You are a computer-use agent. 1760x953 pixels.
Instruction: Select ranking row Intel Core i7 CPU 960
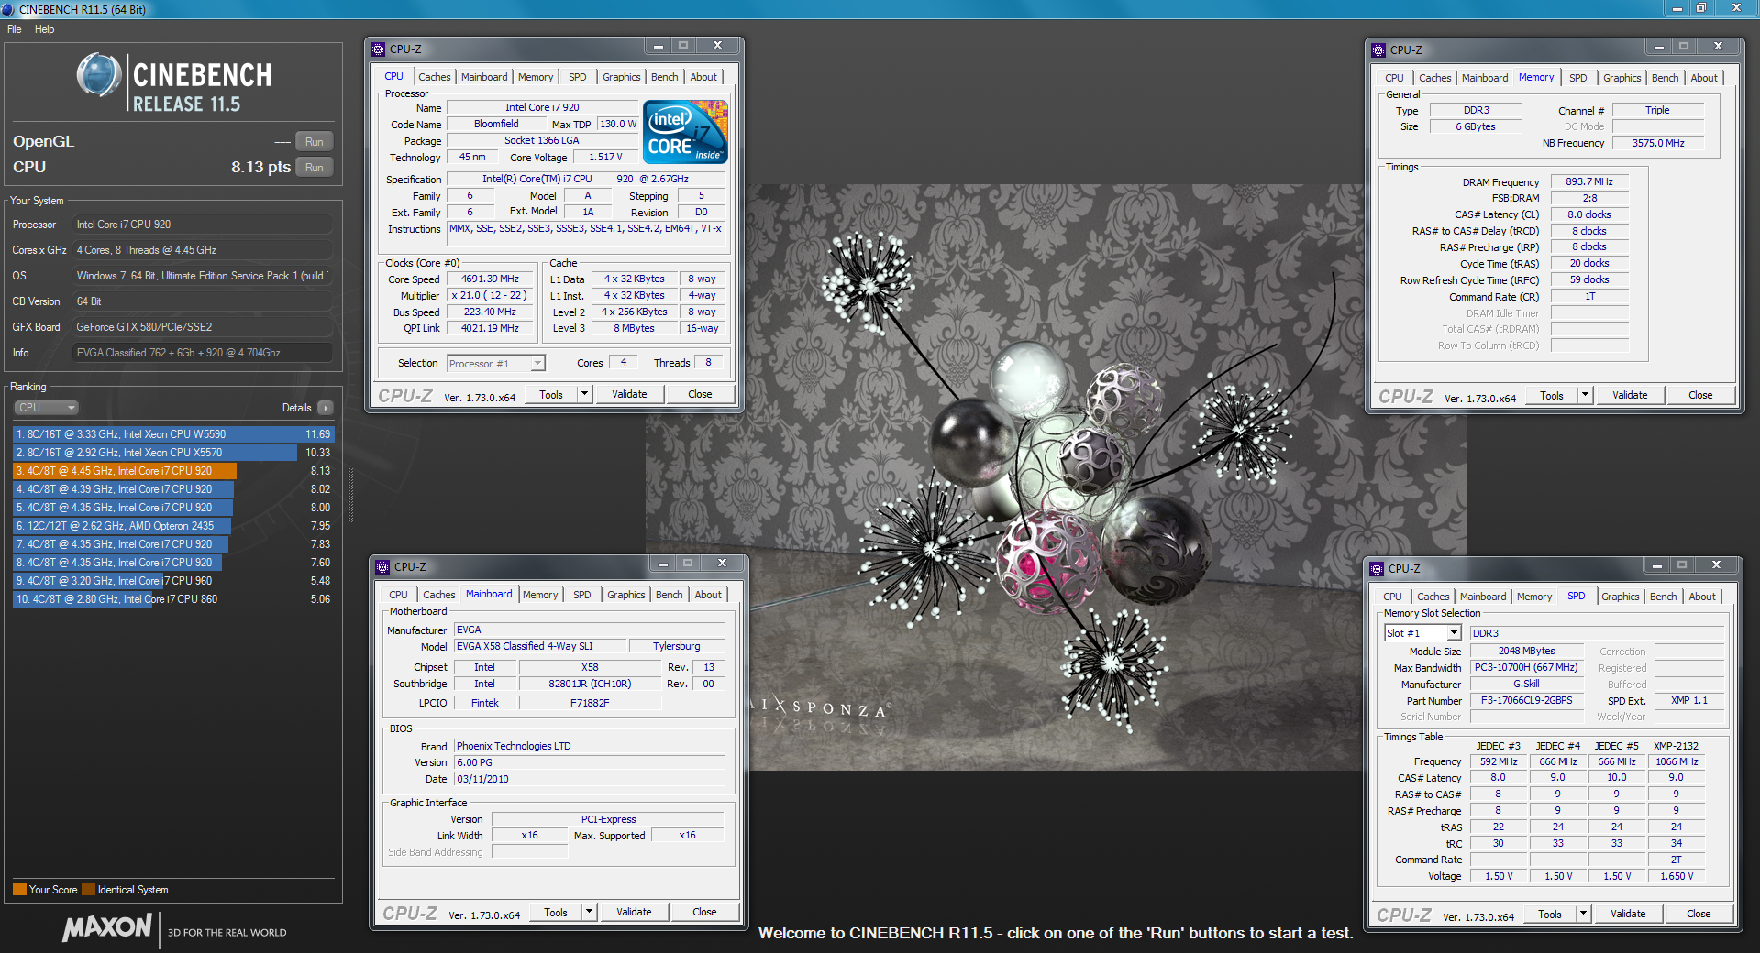[x=173, y=581]
